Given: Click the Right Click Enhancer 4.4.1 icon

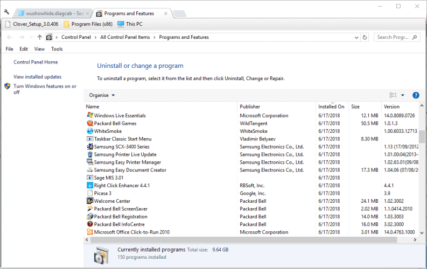Looking at the screenshot, I should tap(90, 185).
